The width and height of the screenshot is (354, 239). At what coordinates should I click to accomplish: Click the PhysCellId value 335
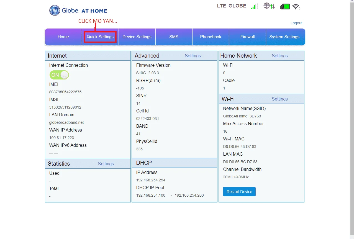139,149
